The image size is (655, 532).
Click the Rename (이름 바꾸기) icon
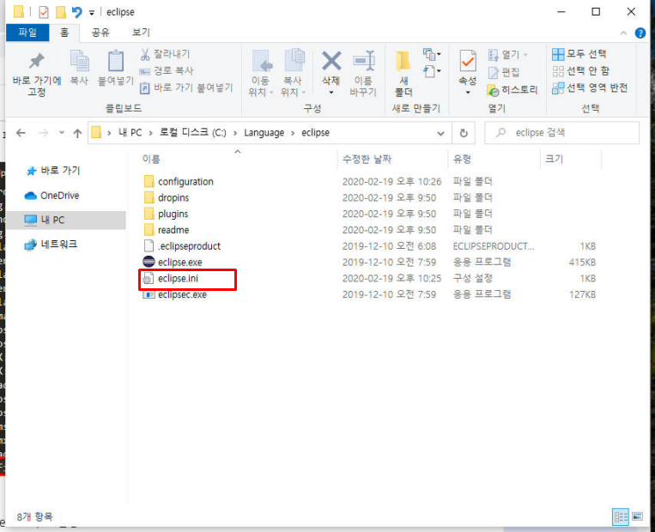tap(363, 61)
